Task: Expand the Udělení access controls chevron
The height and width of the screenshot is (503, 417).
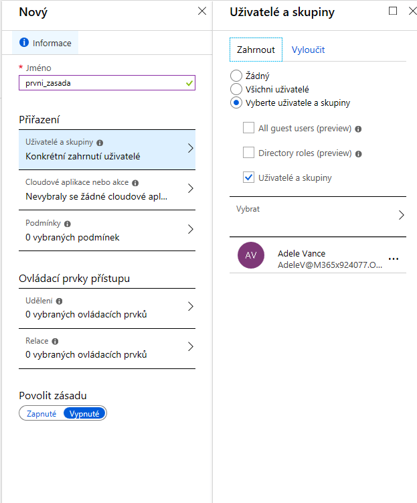Action: point(190,307)
